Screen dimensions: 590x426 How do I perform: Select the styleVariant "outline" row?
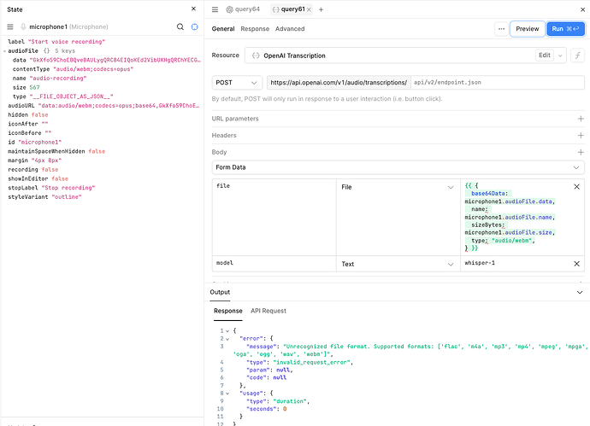click(x=44, y=197)
